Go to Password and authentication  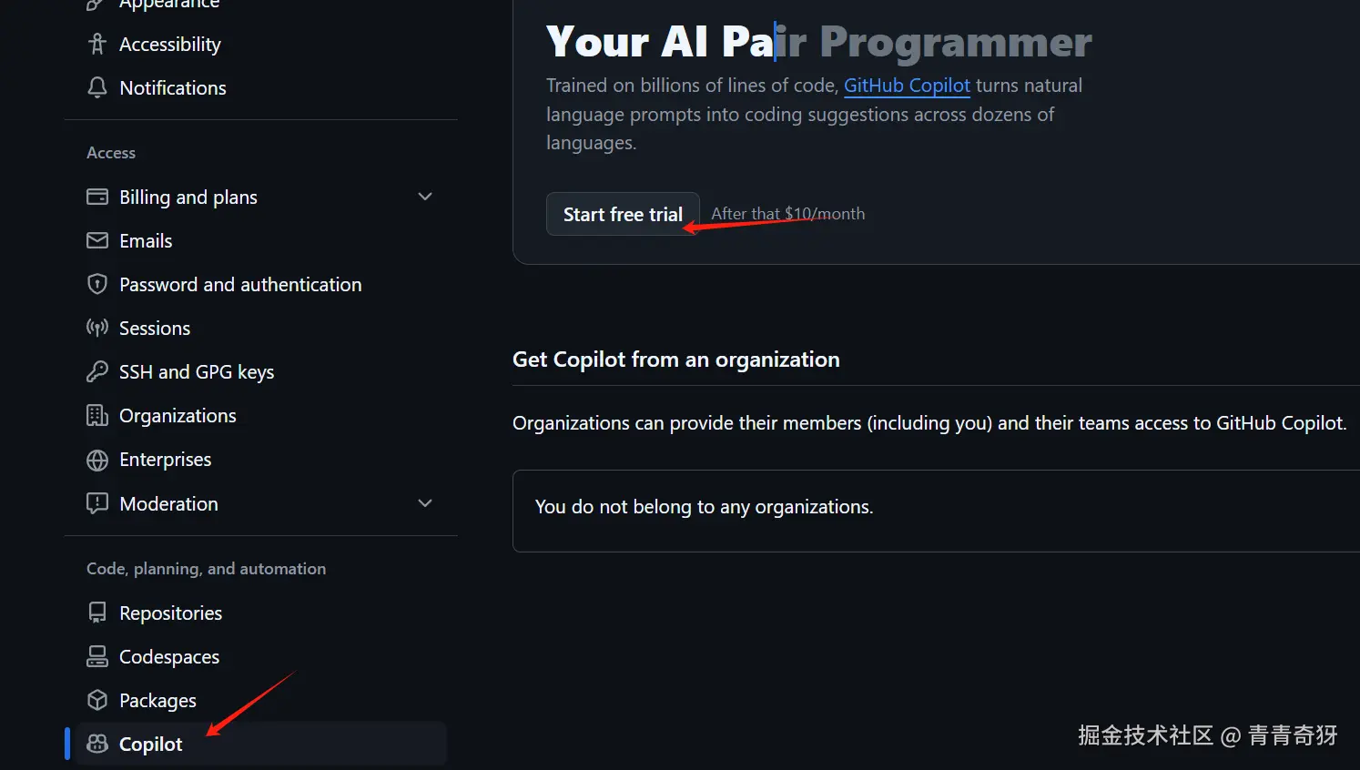(x=240, y=285)
